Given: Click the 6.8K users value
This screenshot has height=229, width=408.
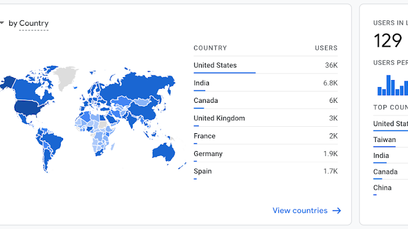Looking at the screenshot, I should click(x=330, y=83).
